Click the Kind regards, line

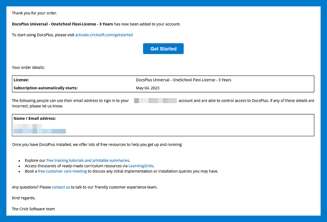(x=24, y=198)
